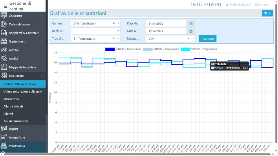Click the Ordini di lavoro icon
This screenshot has height=156, width=278.
pos(4,24)
